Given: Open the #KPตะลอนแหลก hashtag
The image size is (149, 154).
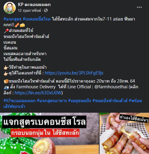Looking at the screenshot, I should (19, 101).
